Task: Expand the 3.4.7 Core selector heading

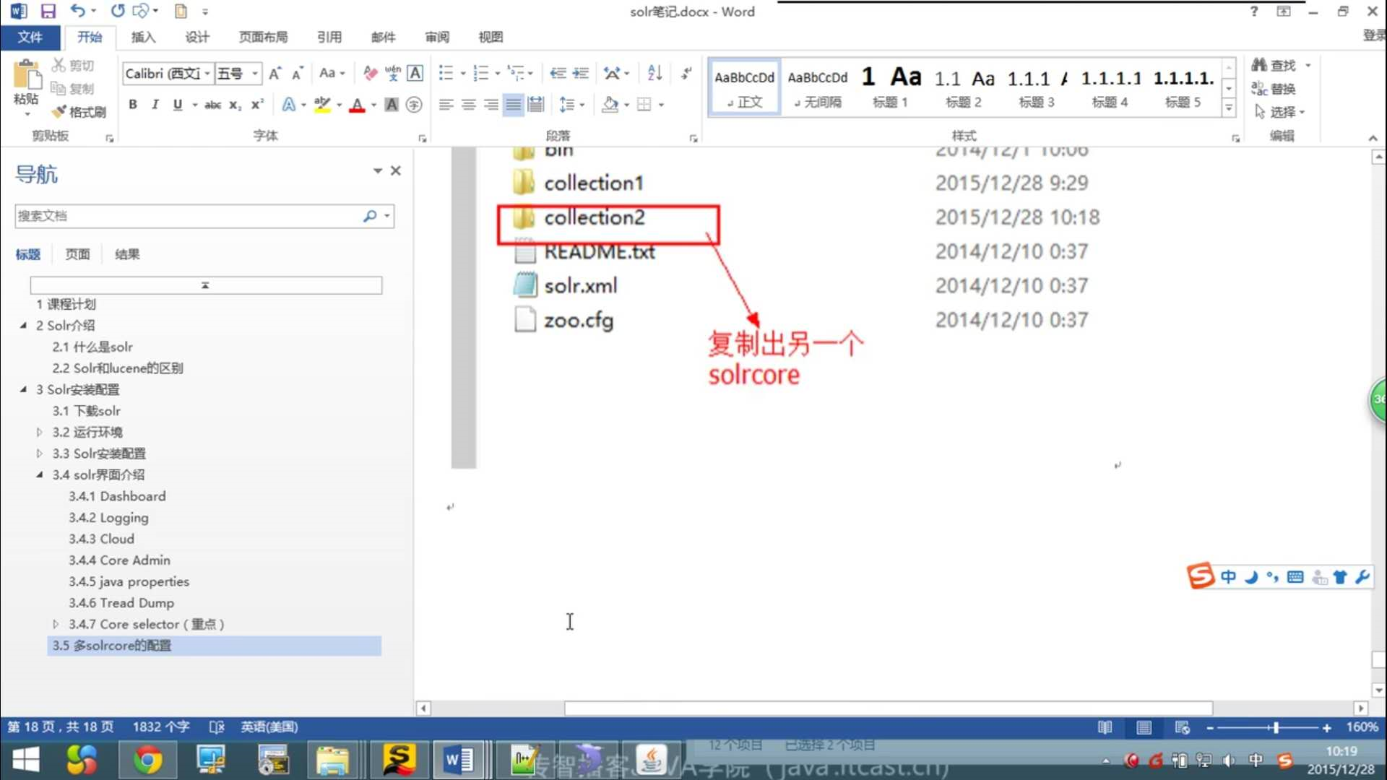Action: click(x=56, y=624)
